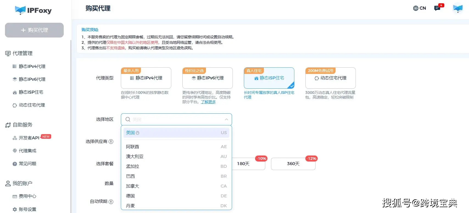Click the IPFoxy logo in sidebar
The width and height of the screenshot is (469, 213).
(x=33, y=10)
